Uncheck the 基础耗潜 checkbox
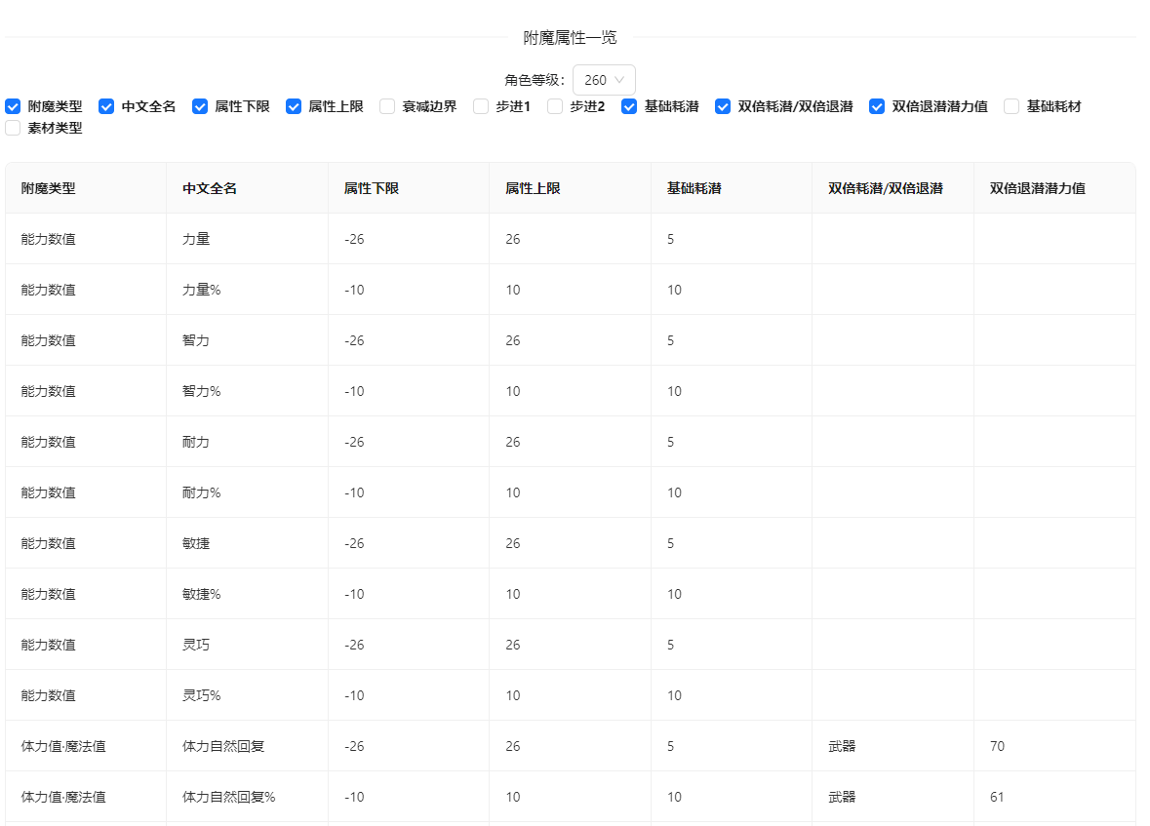Image resolution: width=1150 pixels, height=826 pixels. coord(629,106)
